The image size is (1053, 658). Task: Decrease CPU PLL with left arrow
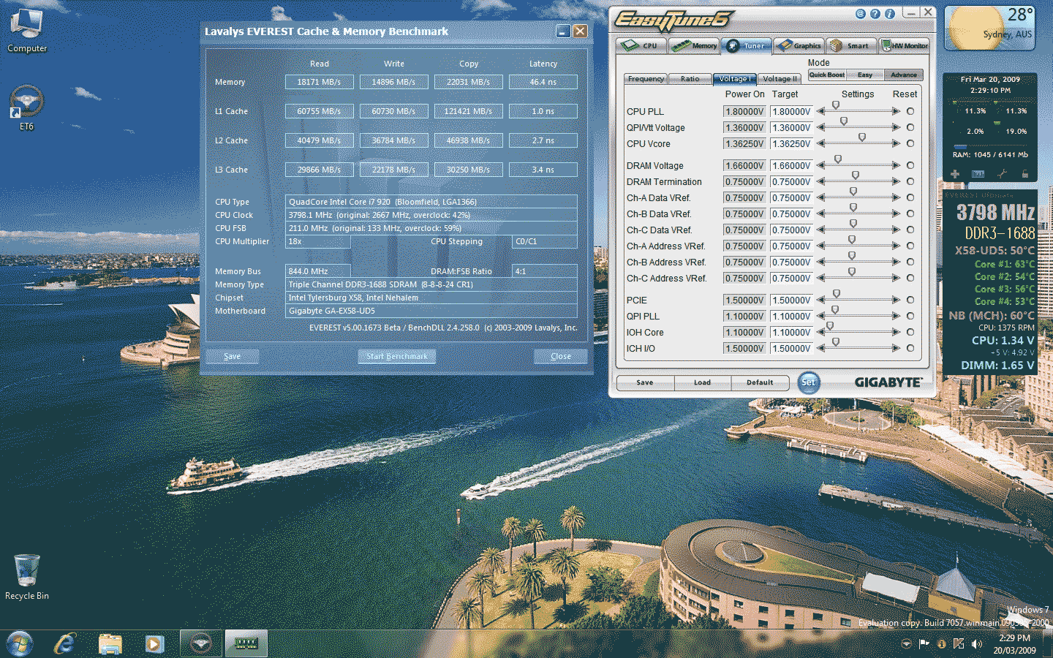820,111
